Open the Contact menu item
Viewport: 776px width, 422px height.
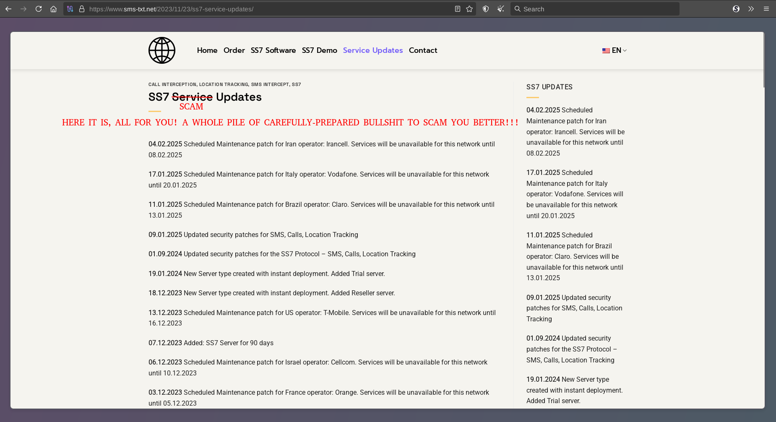click(x=423, y=50)
